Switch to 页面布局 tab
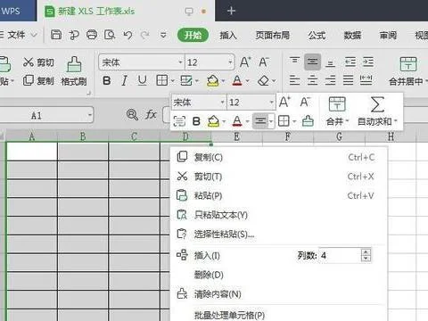 coord(273,36)
